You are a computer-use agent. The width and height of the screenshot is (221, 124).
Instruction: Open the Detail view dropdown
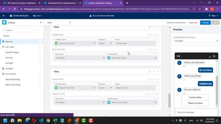(x=59, y=22)
